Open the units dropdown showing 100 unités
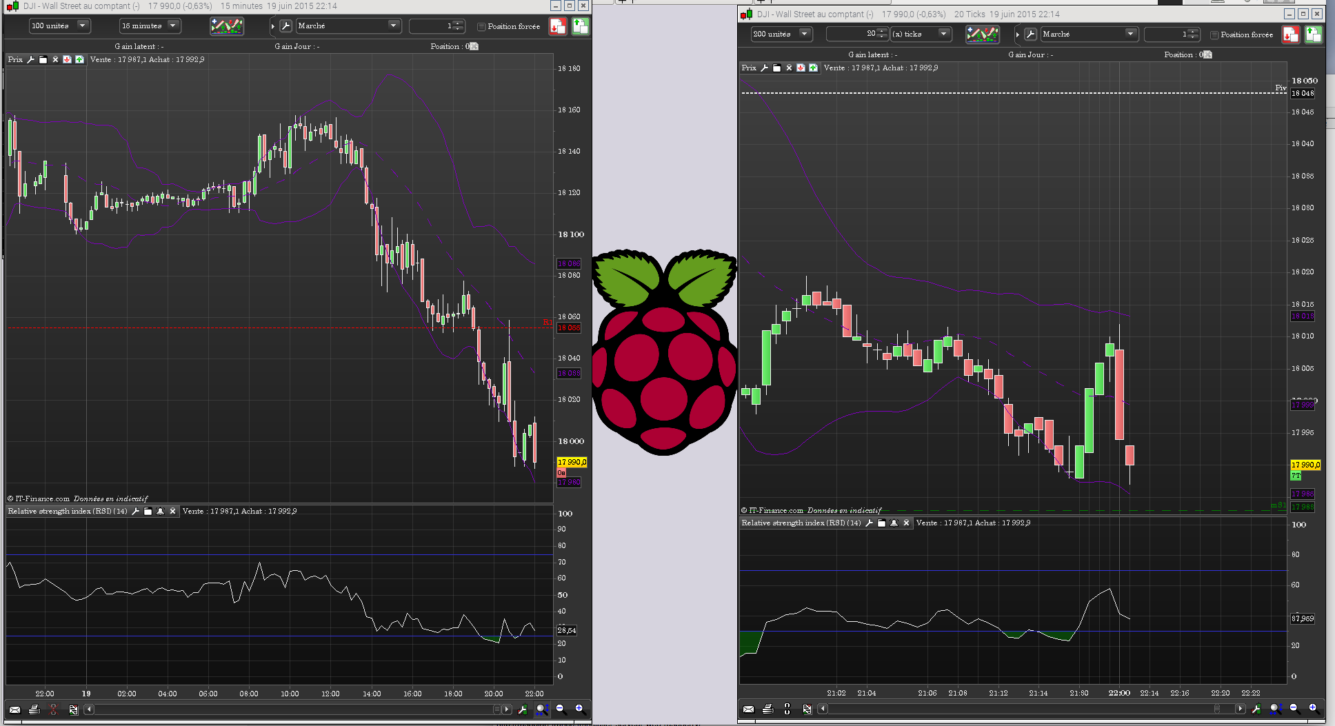The height and width of the screenshot is (726, 1335). [x=59, y=26]
